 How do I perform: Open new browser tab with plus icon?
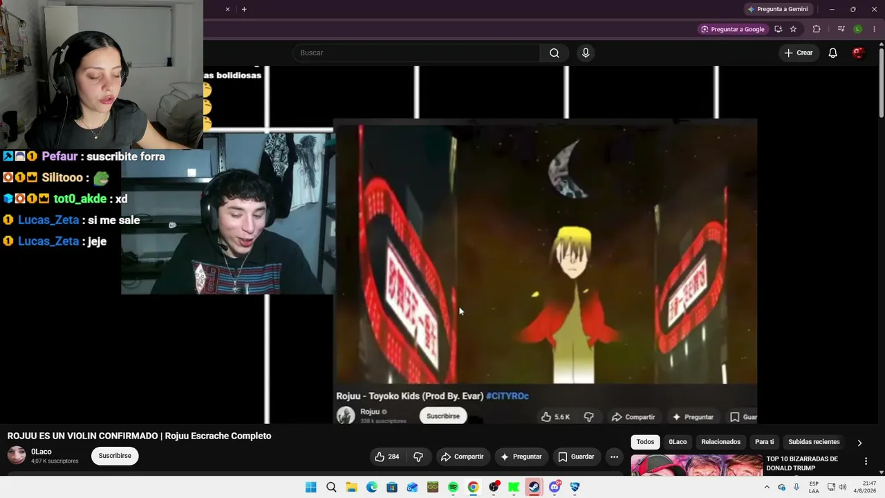[x=244, y=9]
